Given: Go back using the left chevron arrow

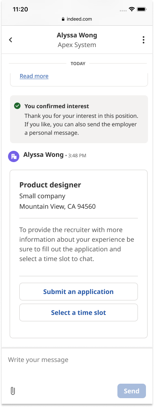Looking at the screenshot, I should (10, 40).
